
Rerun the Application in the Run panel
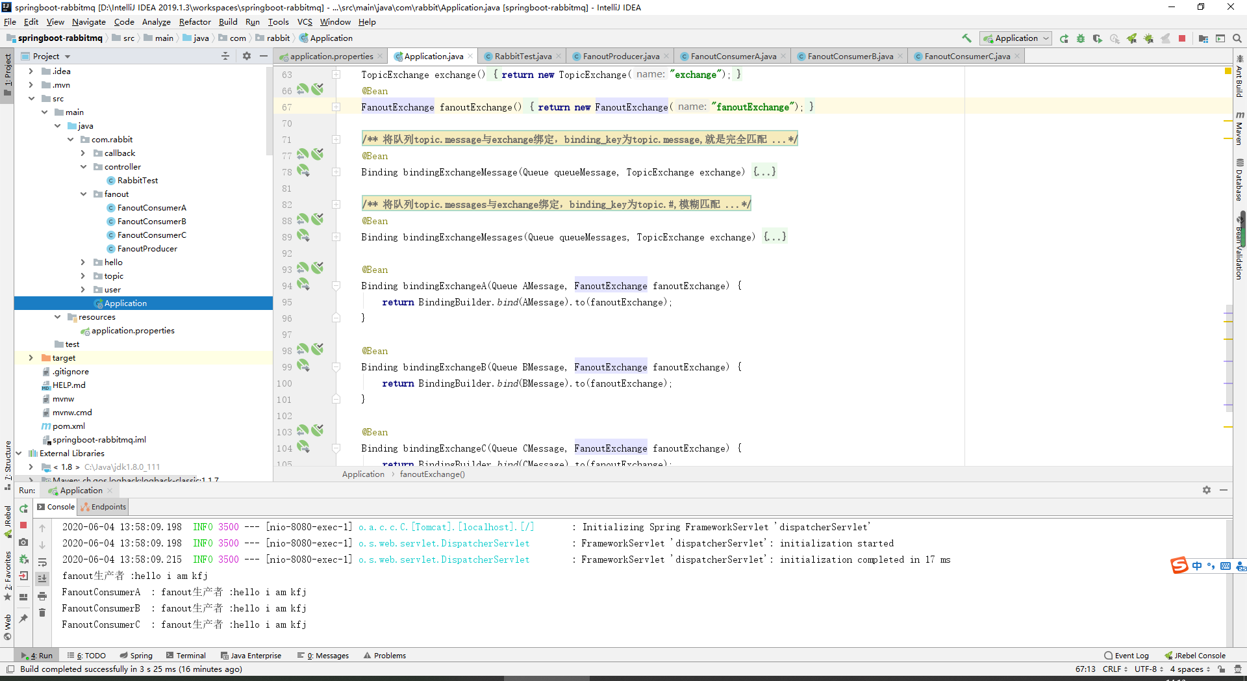click(x=23, y=509)
